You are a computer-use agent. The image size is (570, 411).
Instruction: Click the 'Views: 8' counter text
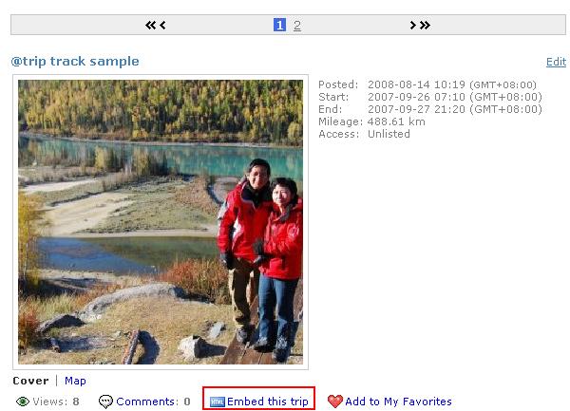tap(56, 402)
